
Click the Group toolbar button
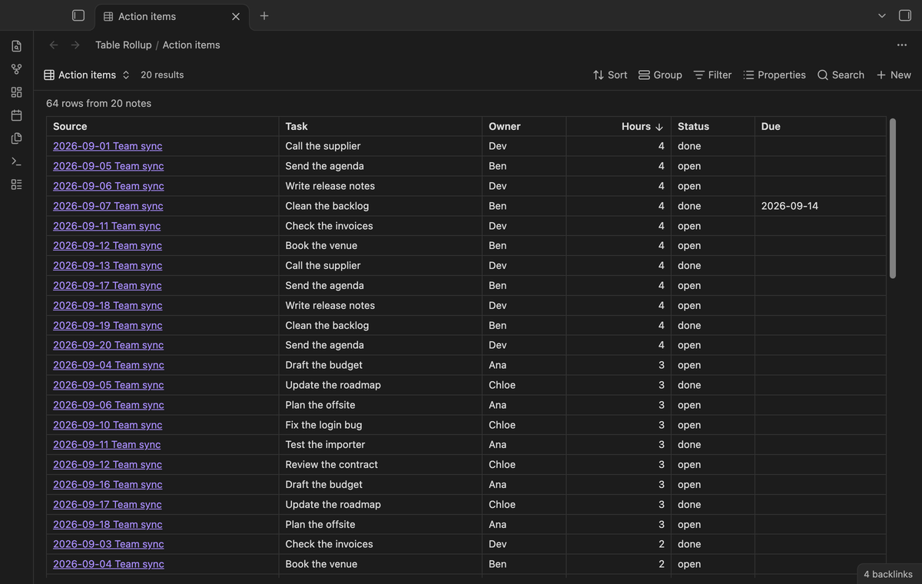(x=660, y=75)
